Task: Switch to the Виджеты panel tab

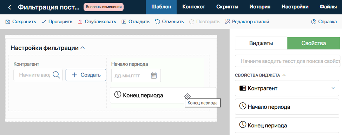Action: coord(261,43)
